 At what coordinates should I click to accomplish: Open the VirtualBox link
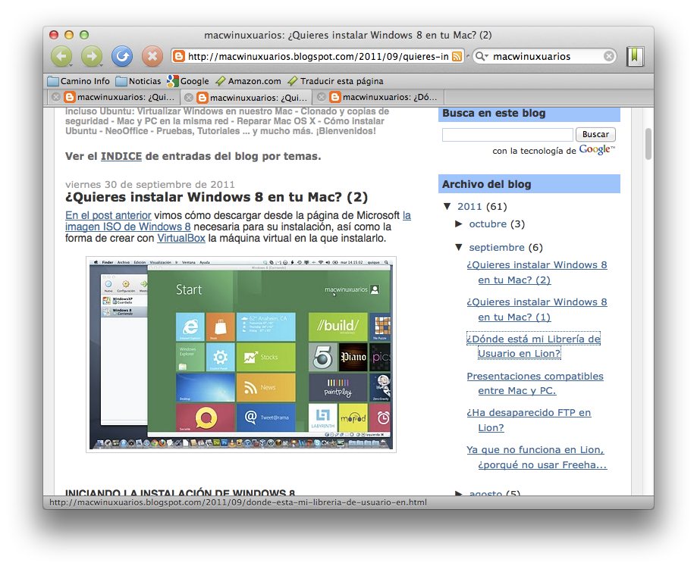pyautogui.click(x=181, y=238)
